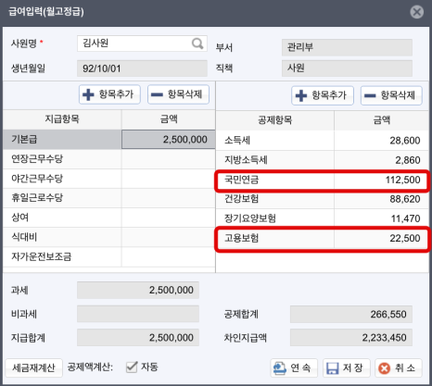The width and height of the screenshot is (432, 386).
Task: Select the 야간근무수당 row
Action: pyautogui.click(x=109, y=179)
